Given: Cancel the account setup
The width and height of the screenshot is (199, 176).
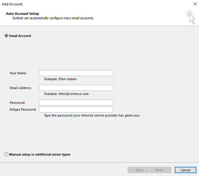Looking at the screenshot, I should pyautogui.click(x=185, y=170).
